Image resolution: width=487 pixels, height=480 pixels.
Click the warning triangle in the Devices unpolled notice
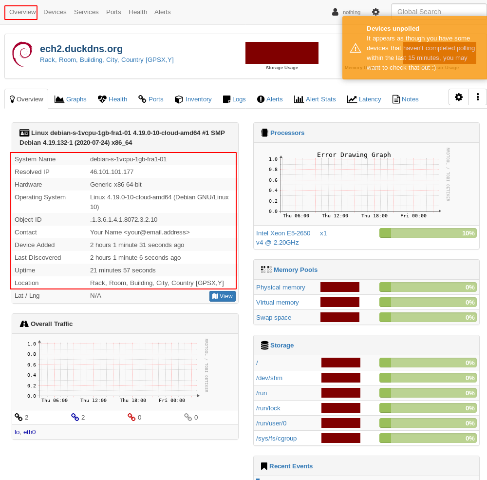coord(356,48)
